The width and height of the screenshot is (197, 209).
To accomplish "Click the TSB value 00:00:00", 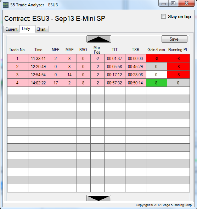I will coord(136,58).
